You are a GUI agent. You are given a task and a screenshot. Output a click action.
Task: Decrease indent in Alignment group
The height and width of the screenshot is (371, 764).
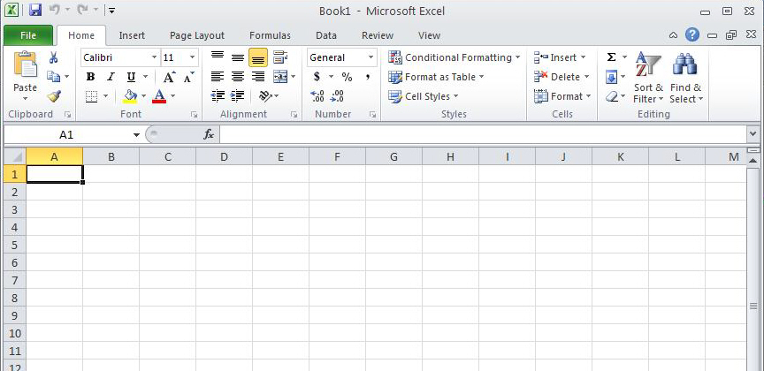(218, 96)
